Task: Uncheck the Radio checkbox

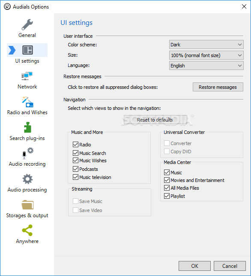Action: click(75, 145)
